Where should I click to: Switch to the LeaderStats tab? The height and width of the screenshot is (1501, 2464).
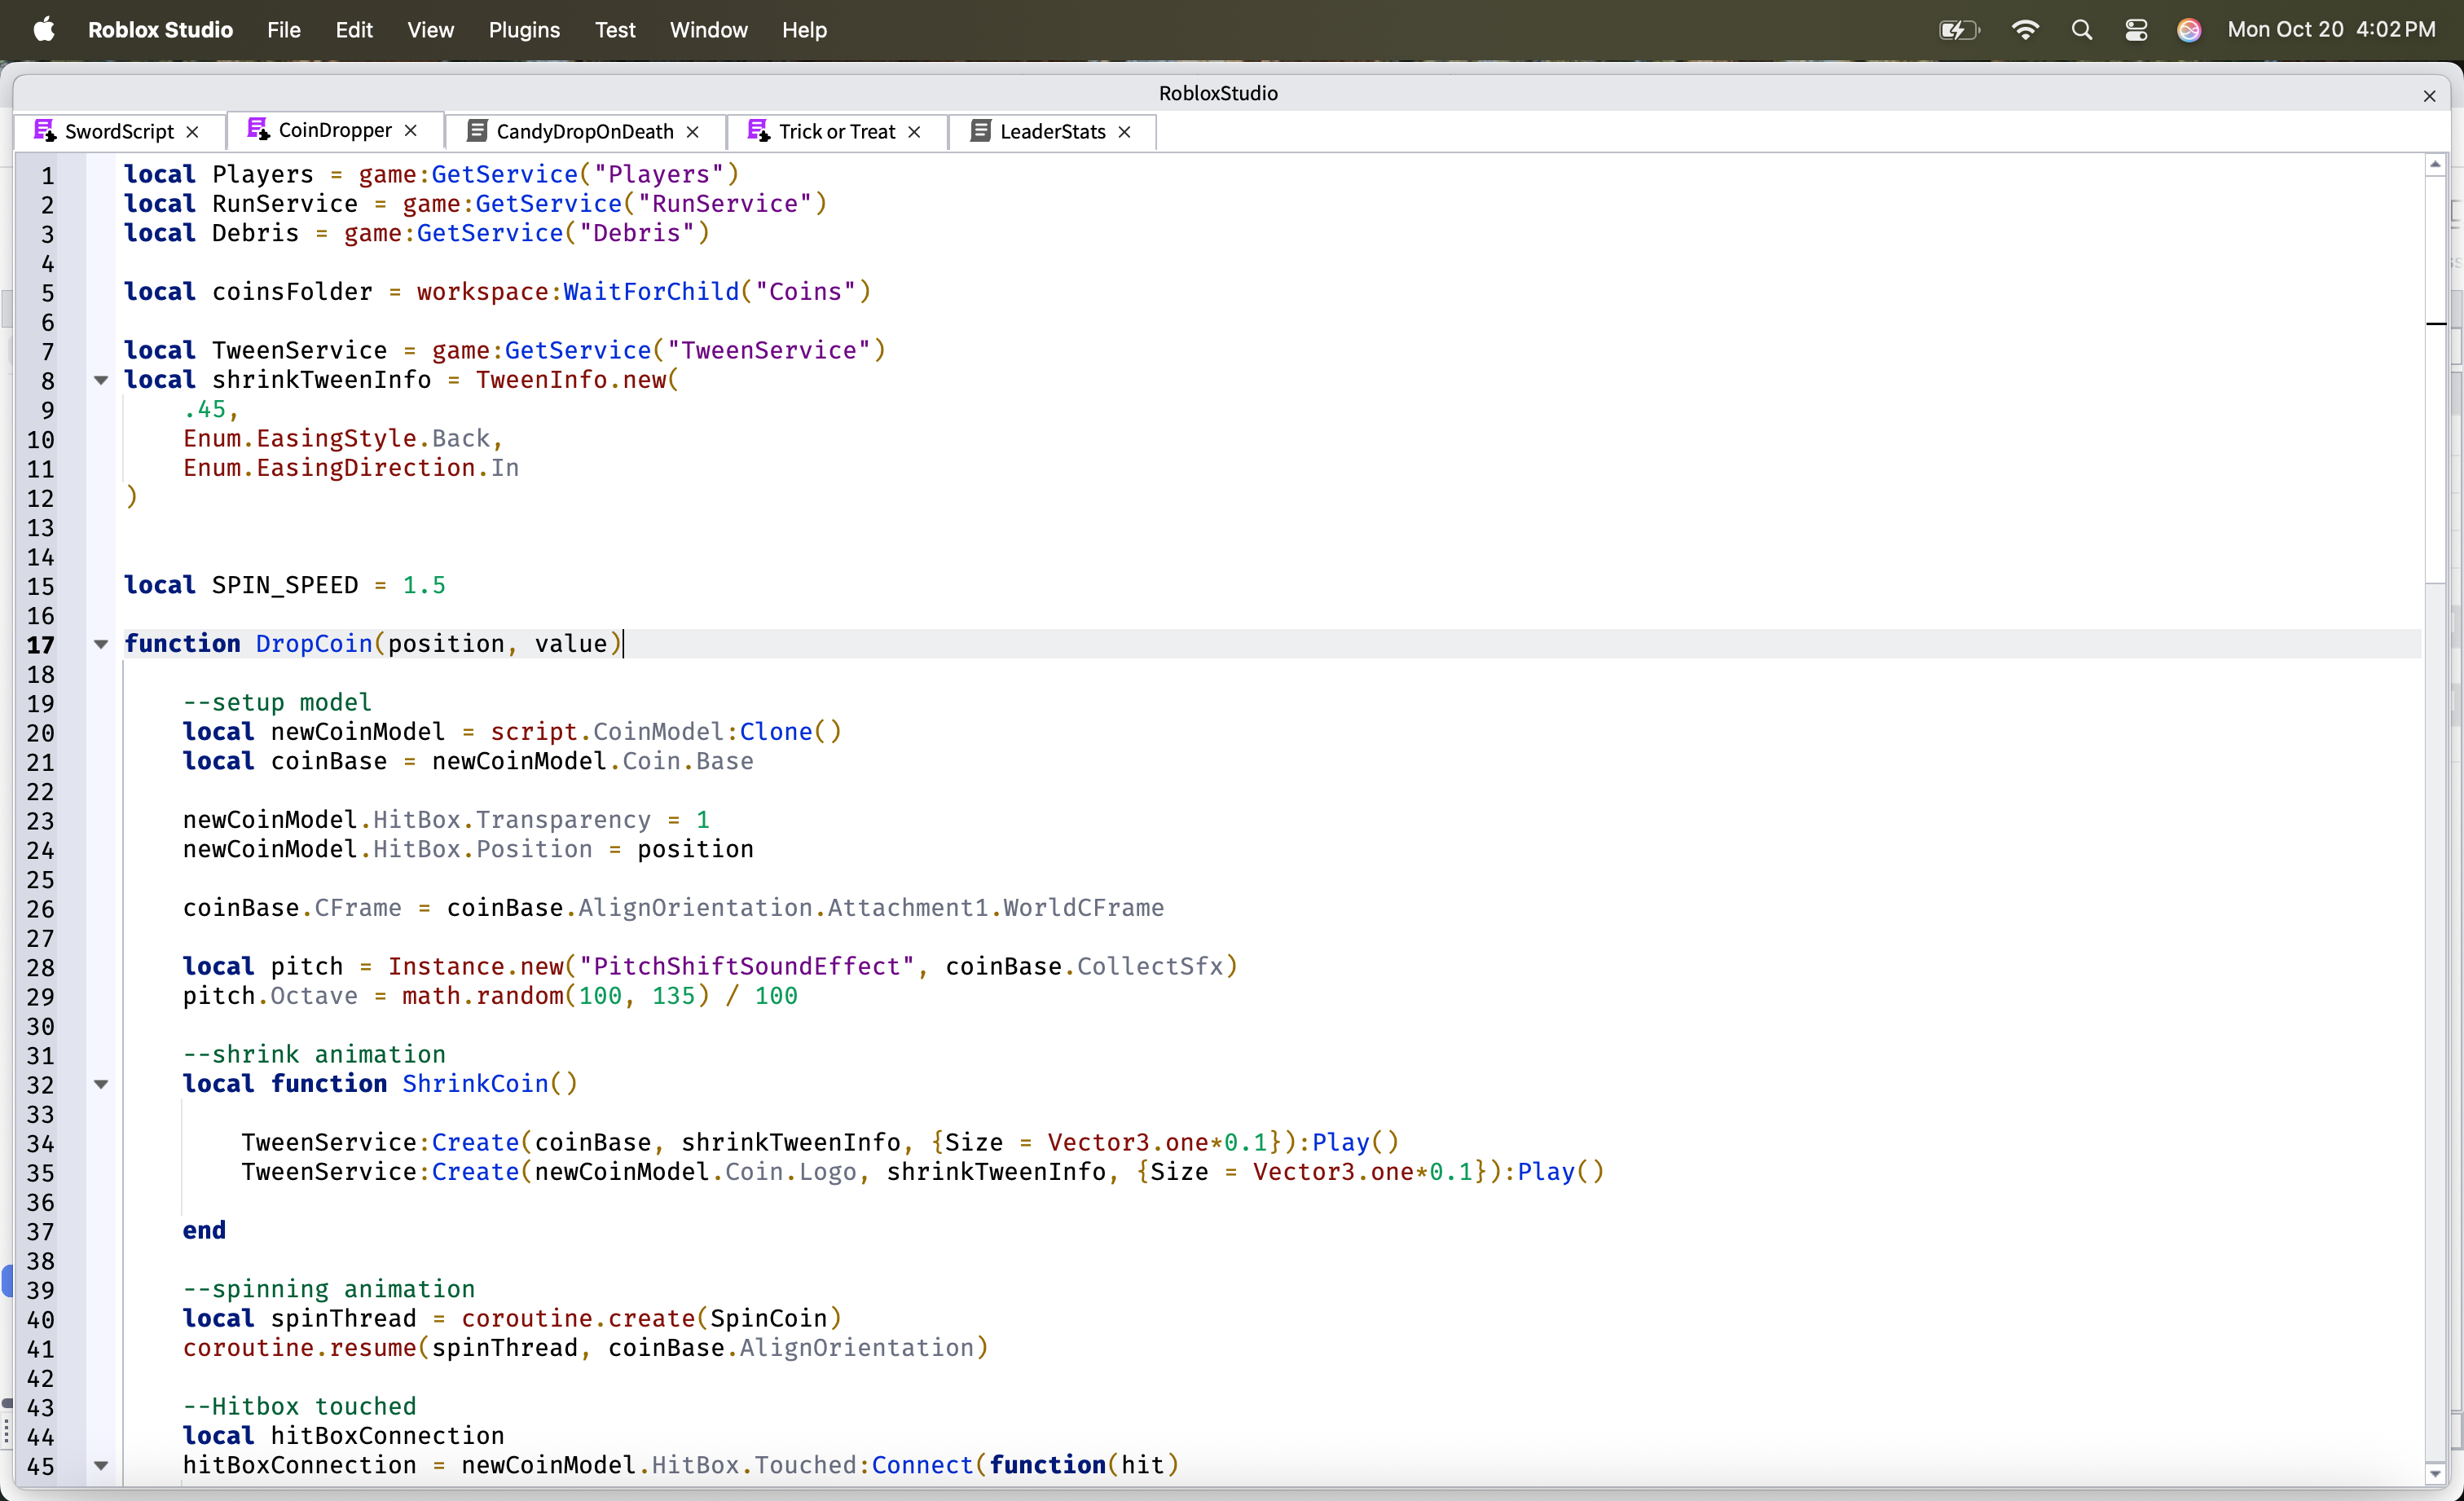(1052, 132)
